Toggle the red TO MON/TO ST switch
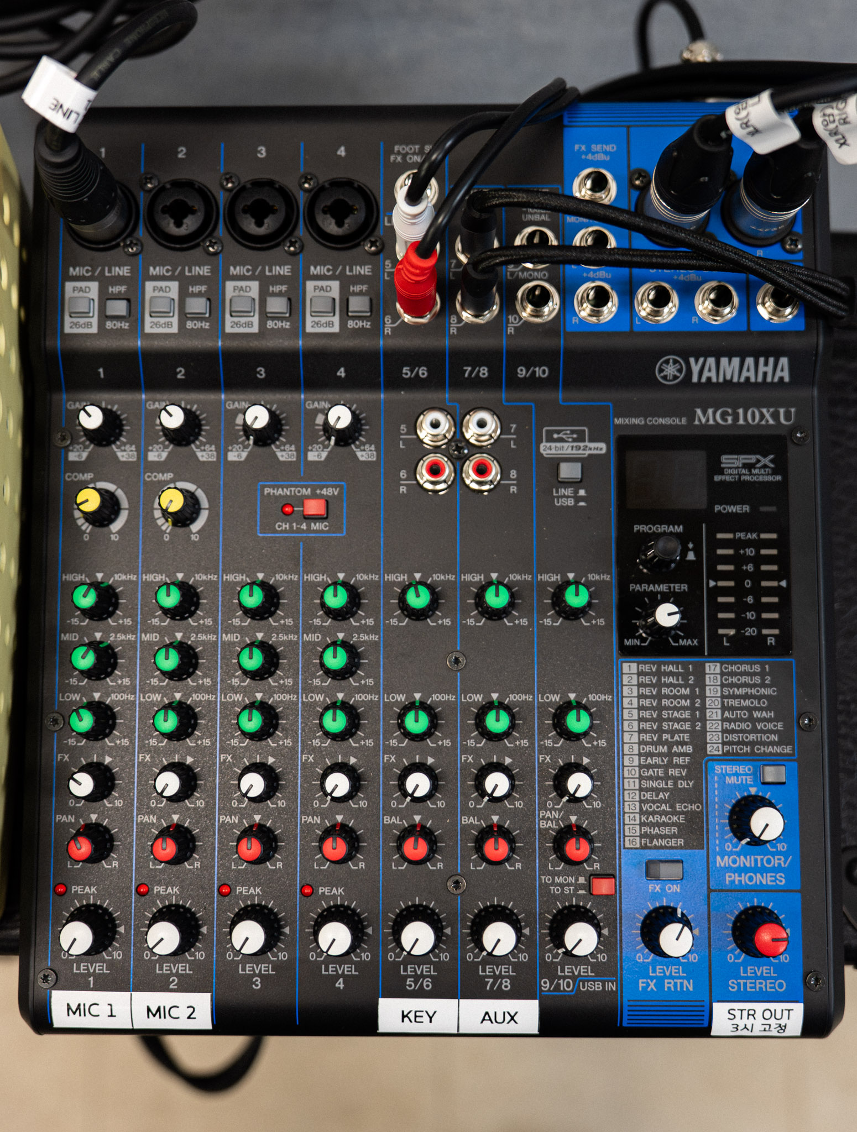This screenshot has width=857, height=1132. point(603,885)
